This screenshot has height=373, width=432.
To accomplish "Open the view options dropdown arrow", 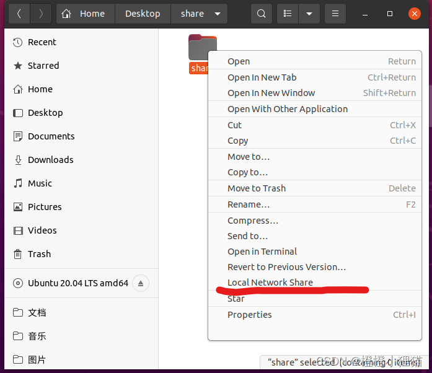I will 309,14.
